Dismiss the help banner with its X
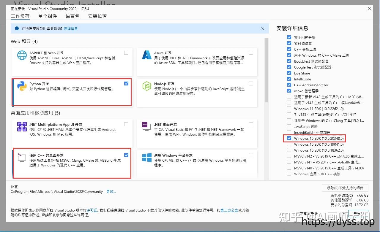This screenshot has height=232, width=380. coord(263,29)
